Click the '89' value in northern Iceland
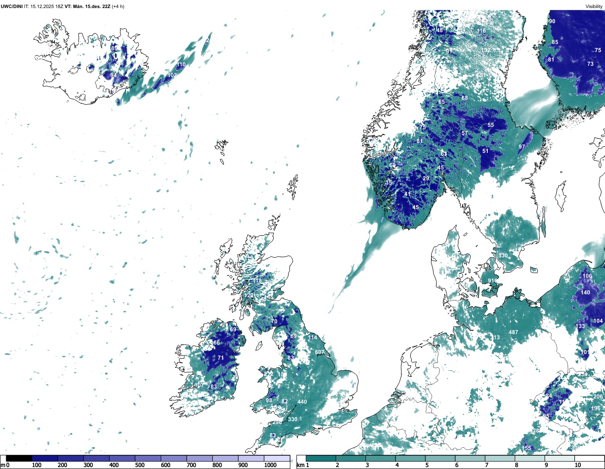This screenshot has width=605, height=469. point(114,48)
